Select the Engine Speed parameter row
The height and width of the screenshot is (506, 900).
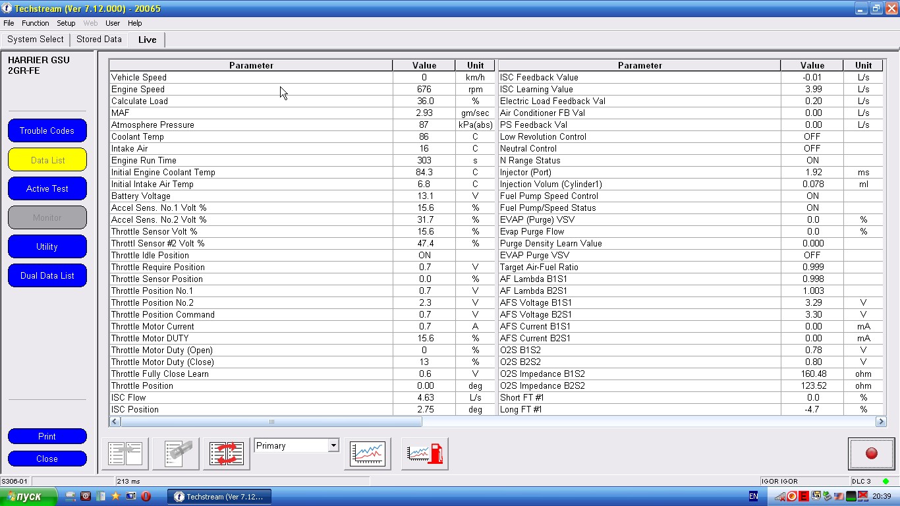[250, 90]
